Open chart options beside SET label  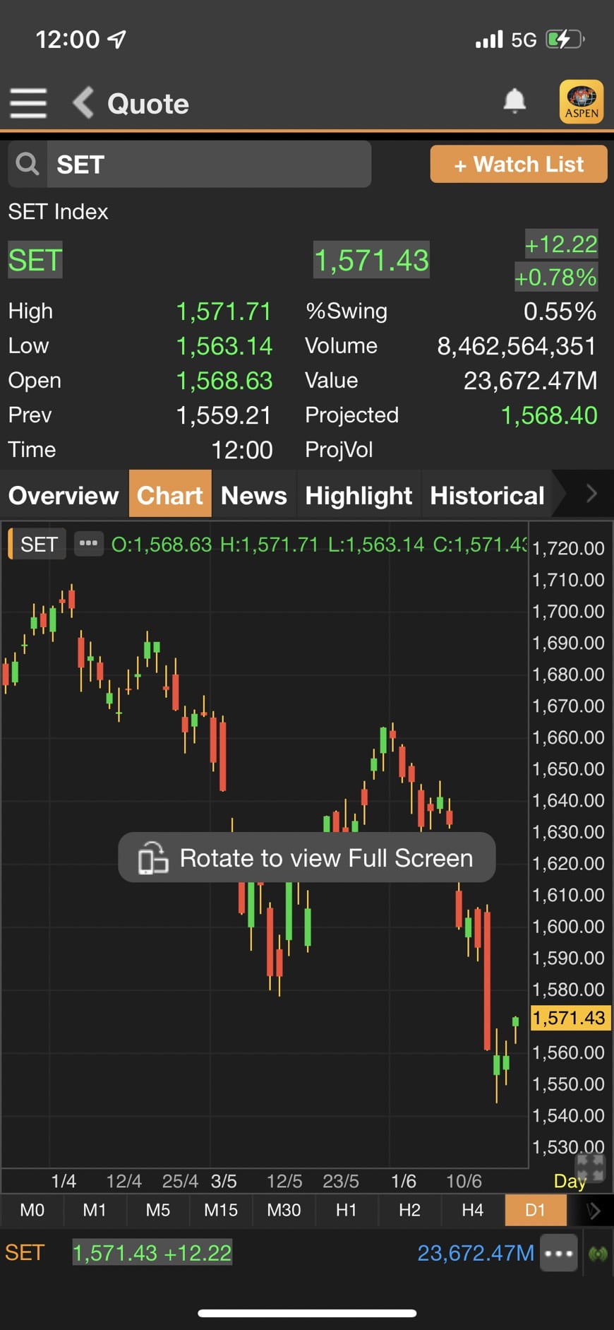coord(88,544)
